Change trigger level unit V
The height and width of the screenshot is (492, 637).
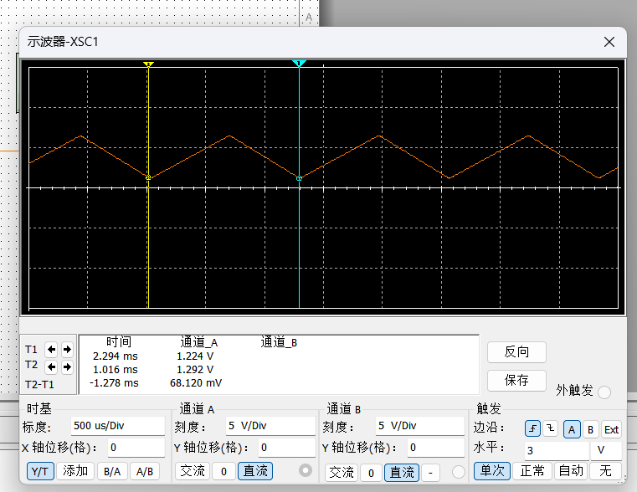pos(606,451)
